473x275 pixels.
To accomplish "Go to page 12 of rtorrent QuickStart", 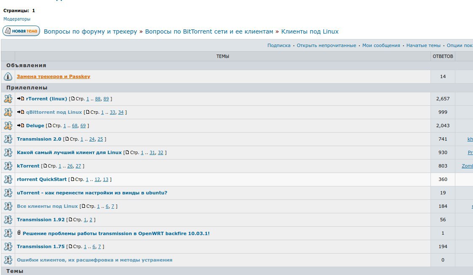I will point(97,180).
